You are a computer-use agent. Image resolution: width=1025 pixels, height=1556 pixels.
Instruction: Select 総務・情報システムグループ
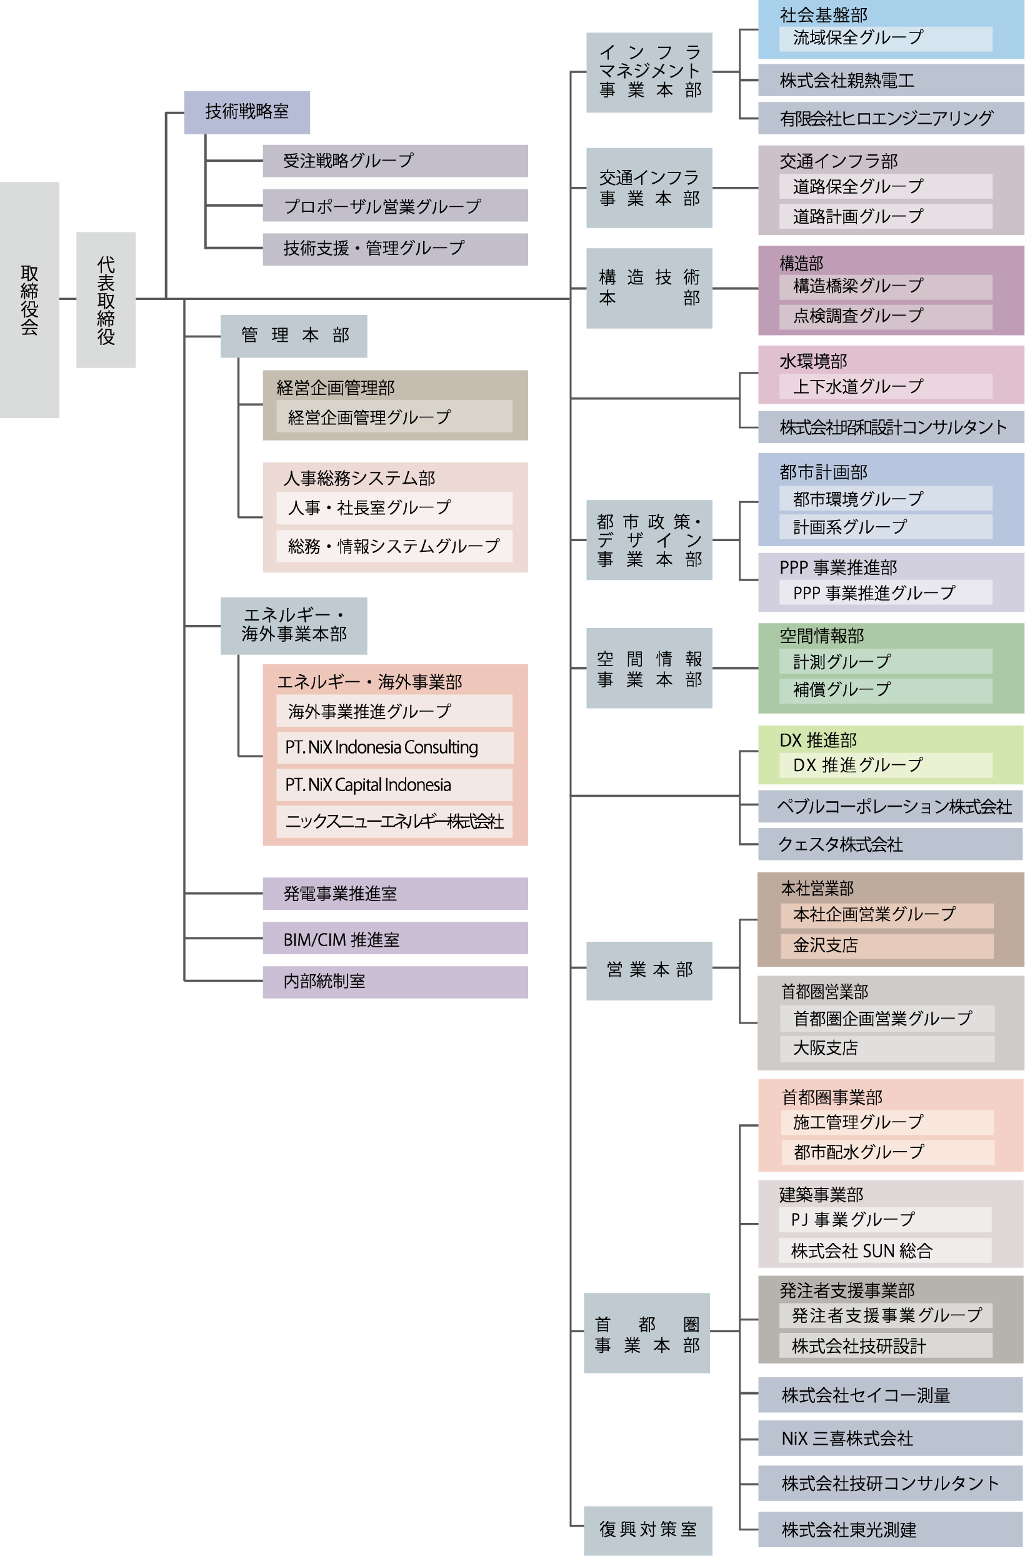click(x=394, y=546)
